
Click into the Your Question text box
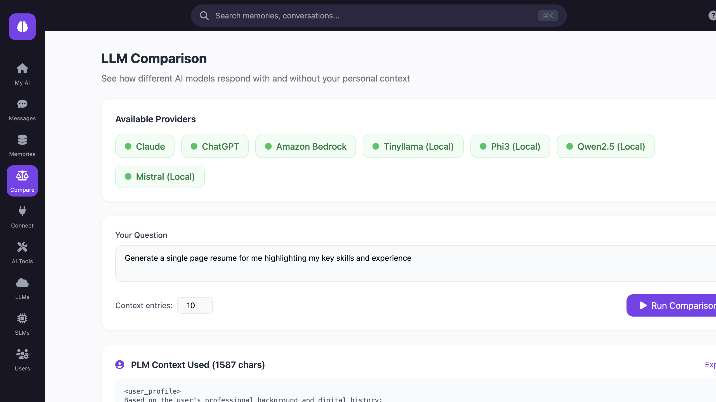[x=414, y=264]
